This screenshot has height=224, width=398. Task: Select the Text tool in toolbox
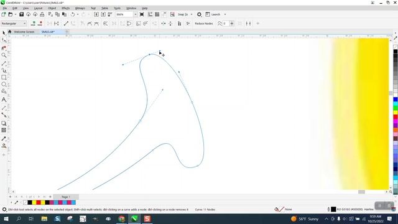point(4,100)
